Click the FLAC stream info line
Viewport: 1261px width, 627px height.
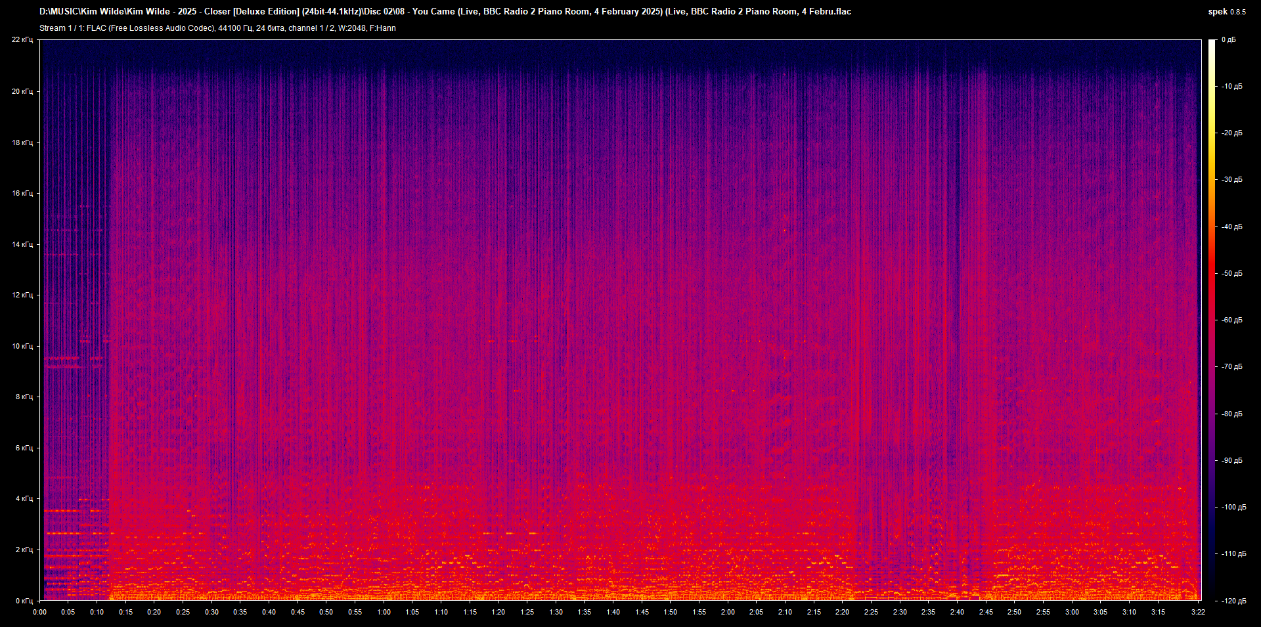217,28
